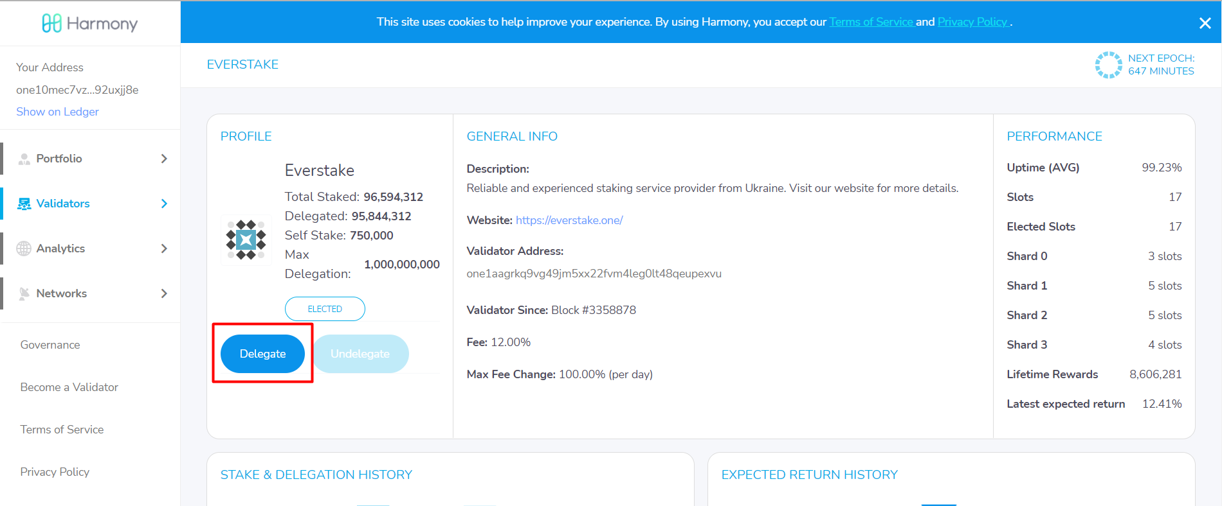
Task: Click Self Stake value 750,000
Action: pyautogui.click(x=372, y=236)
